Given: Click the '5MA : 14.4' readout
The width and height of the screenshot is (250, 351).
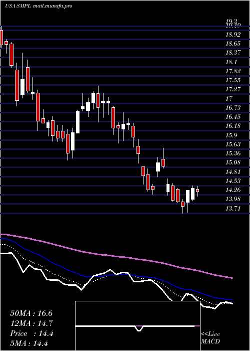Looking at the screenshot, I should (29, 343).
